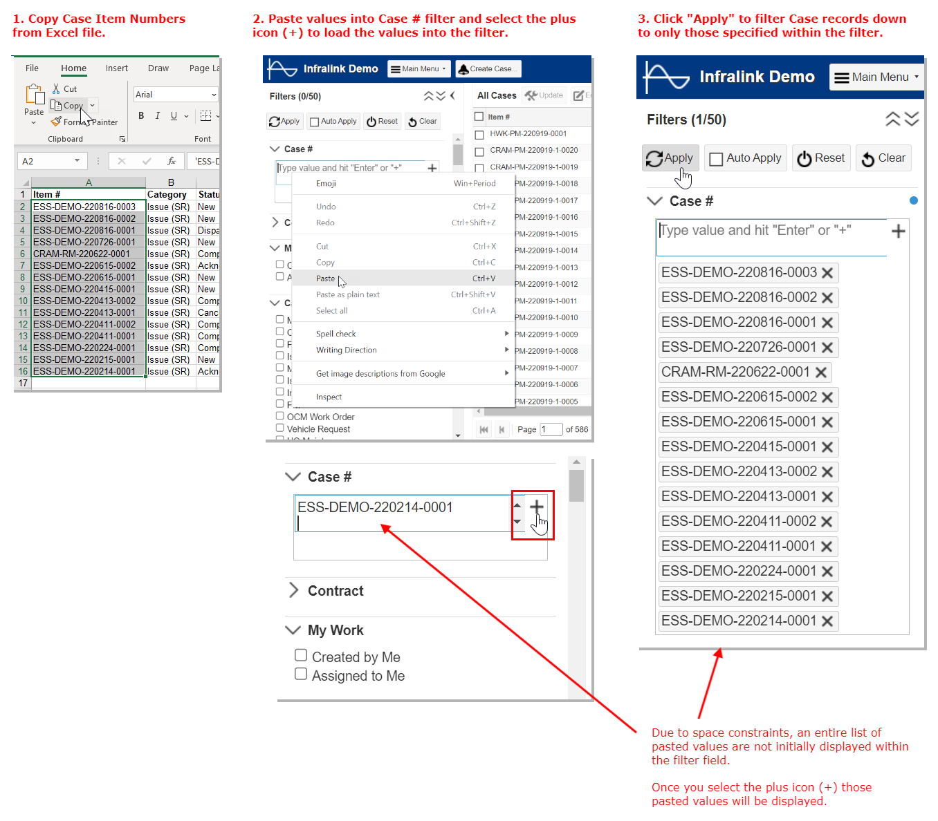Click plus icon next to pasted ESS-DEMO-220214-0001 value
The height and width of the screenshot is (821, 938).
point(537,507)
